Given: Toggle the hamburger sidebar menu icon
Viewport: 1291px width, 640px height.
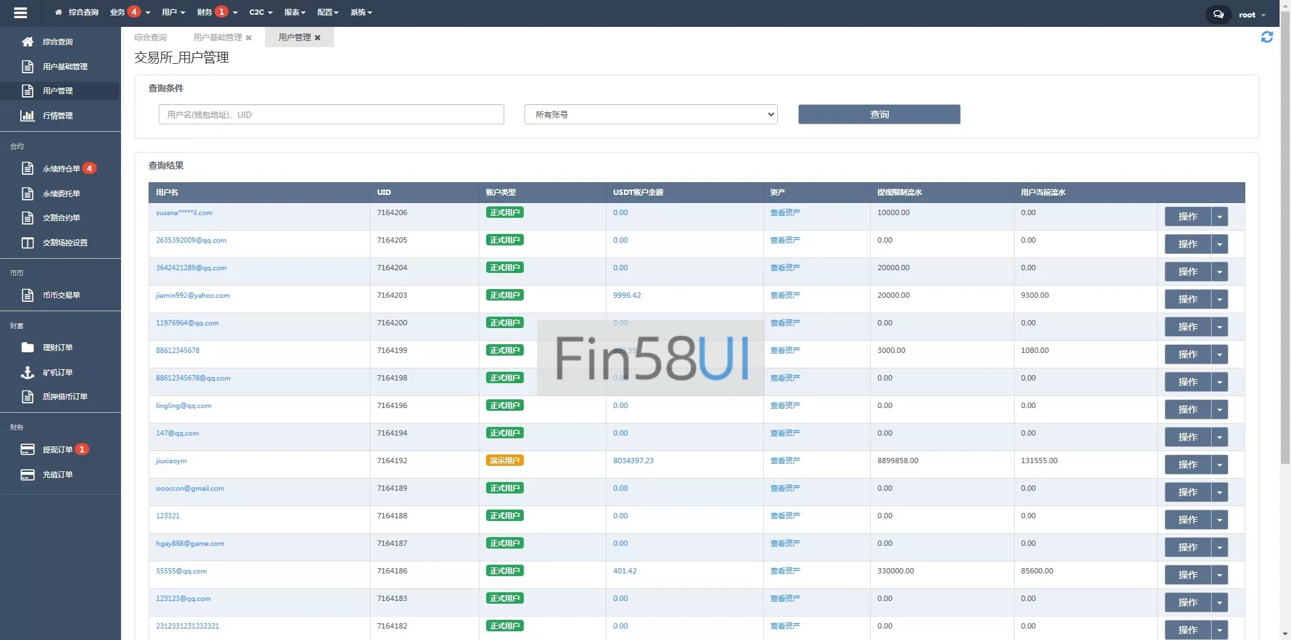Looking at the screenshot, I should [x=20, y=13].
